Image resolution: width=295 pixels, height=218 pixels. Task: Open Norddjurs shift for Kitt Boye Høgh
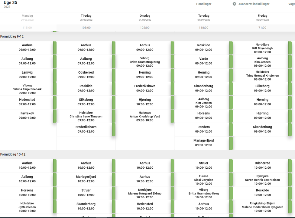pos(262,48)
